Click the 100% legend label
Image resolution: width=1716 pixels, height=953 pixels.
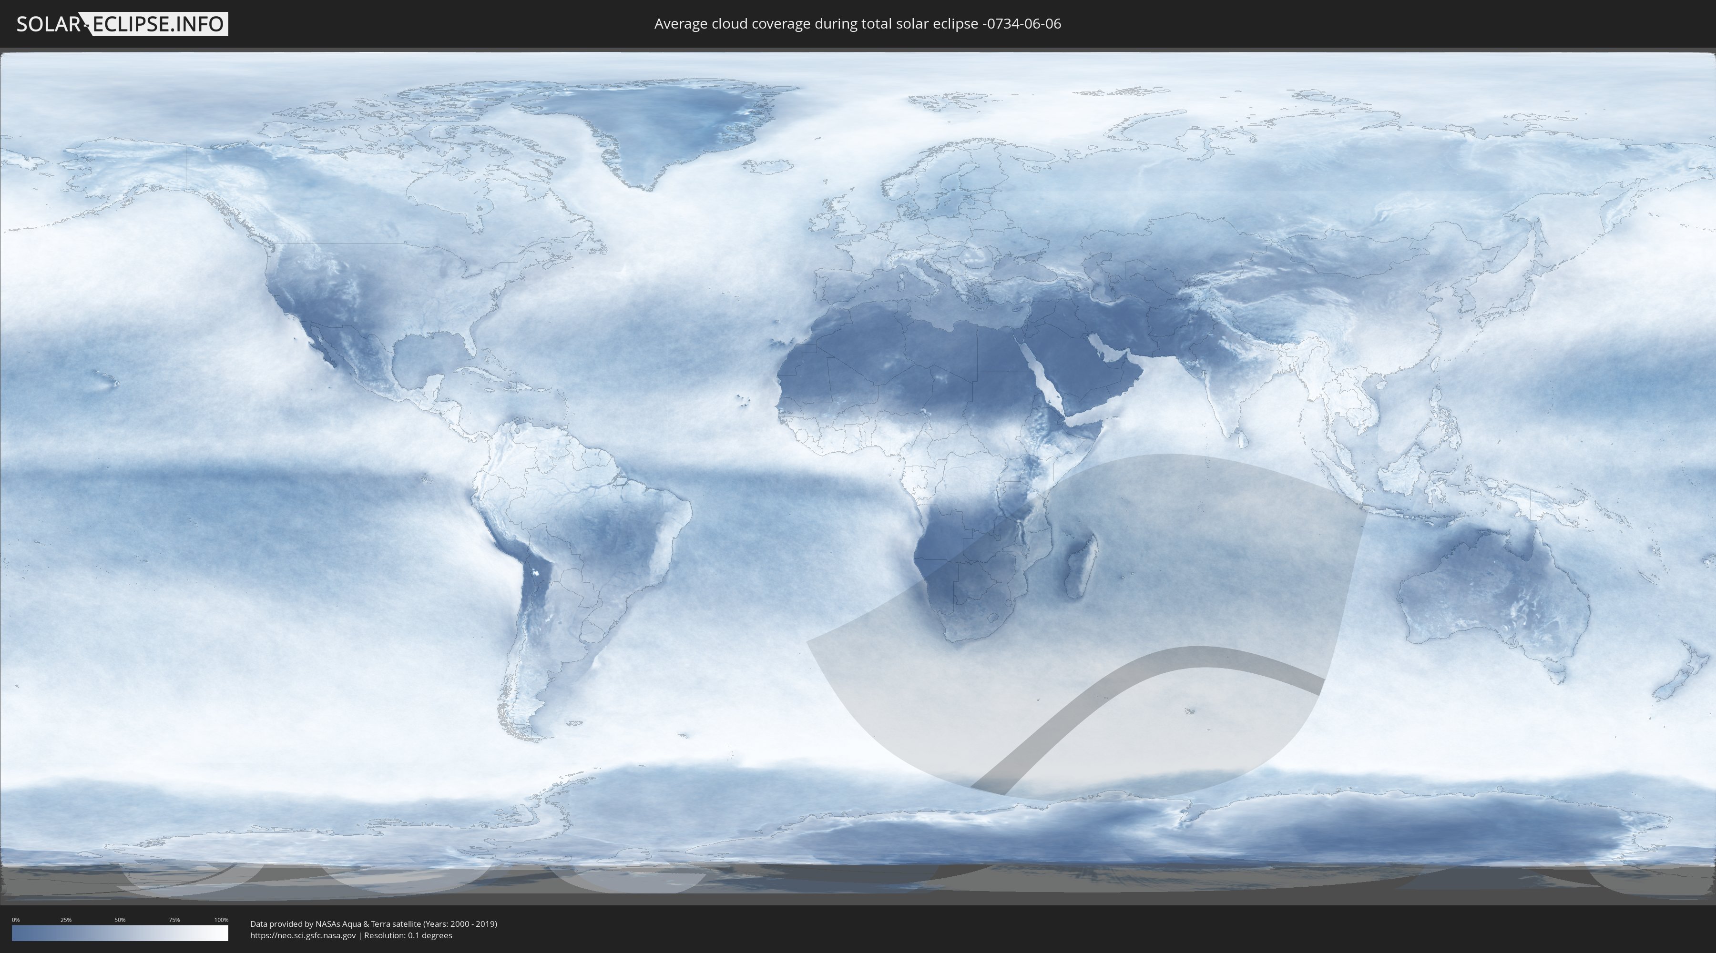[x=221, y=920]
